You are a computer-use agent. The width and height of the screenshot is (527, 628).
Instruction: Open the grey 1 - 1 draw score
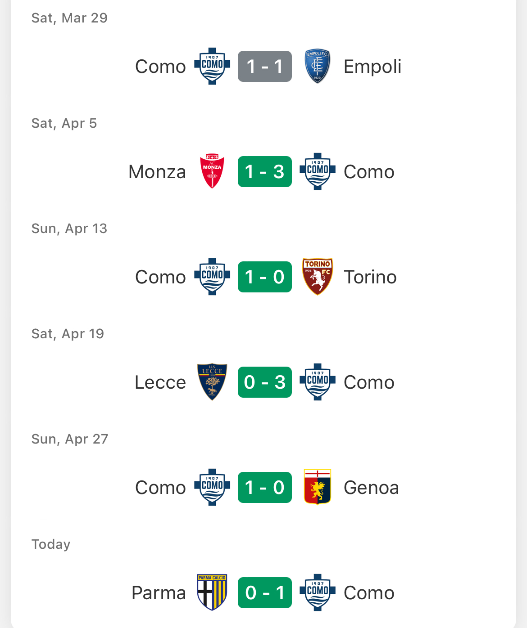click(265, 66)
